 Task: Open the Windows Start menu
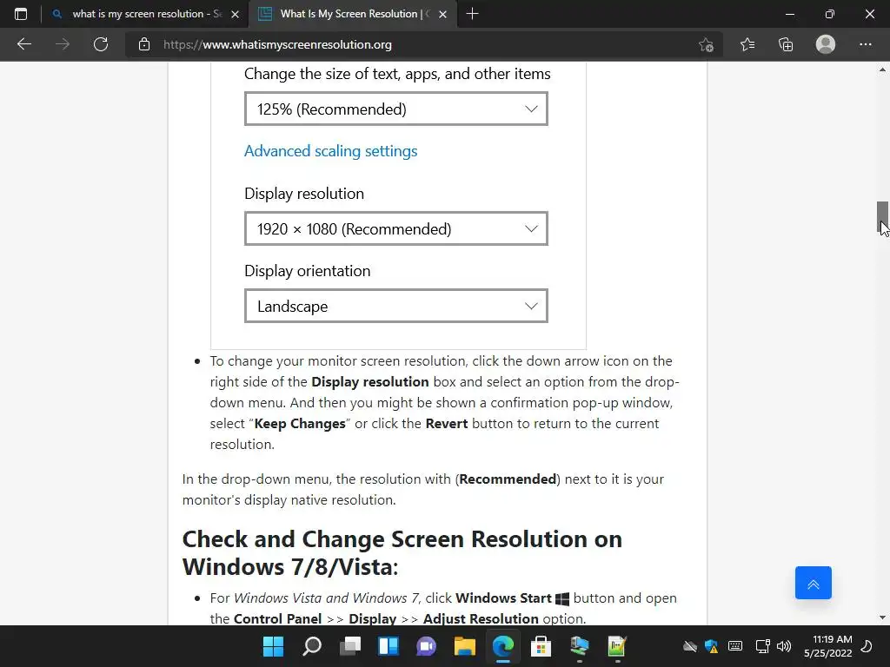tap(273, 646)
